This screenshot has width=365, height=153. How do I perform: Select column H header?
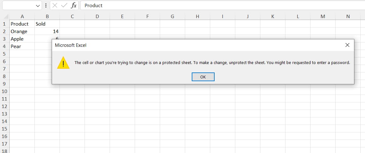point(197,17)
